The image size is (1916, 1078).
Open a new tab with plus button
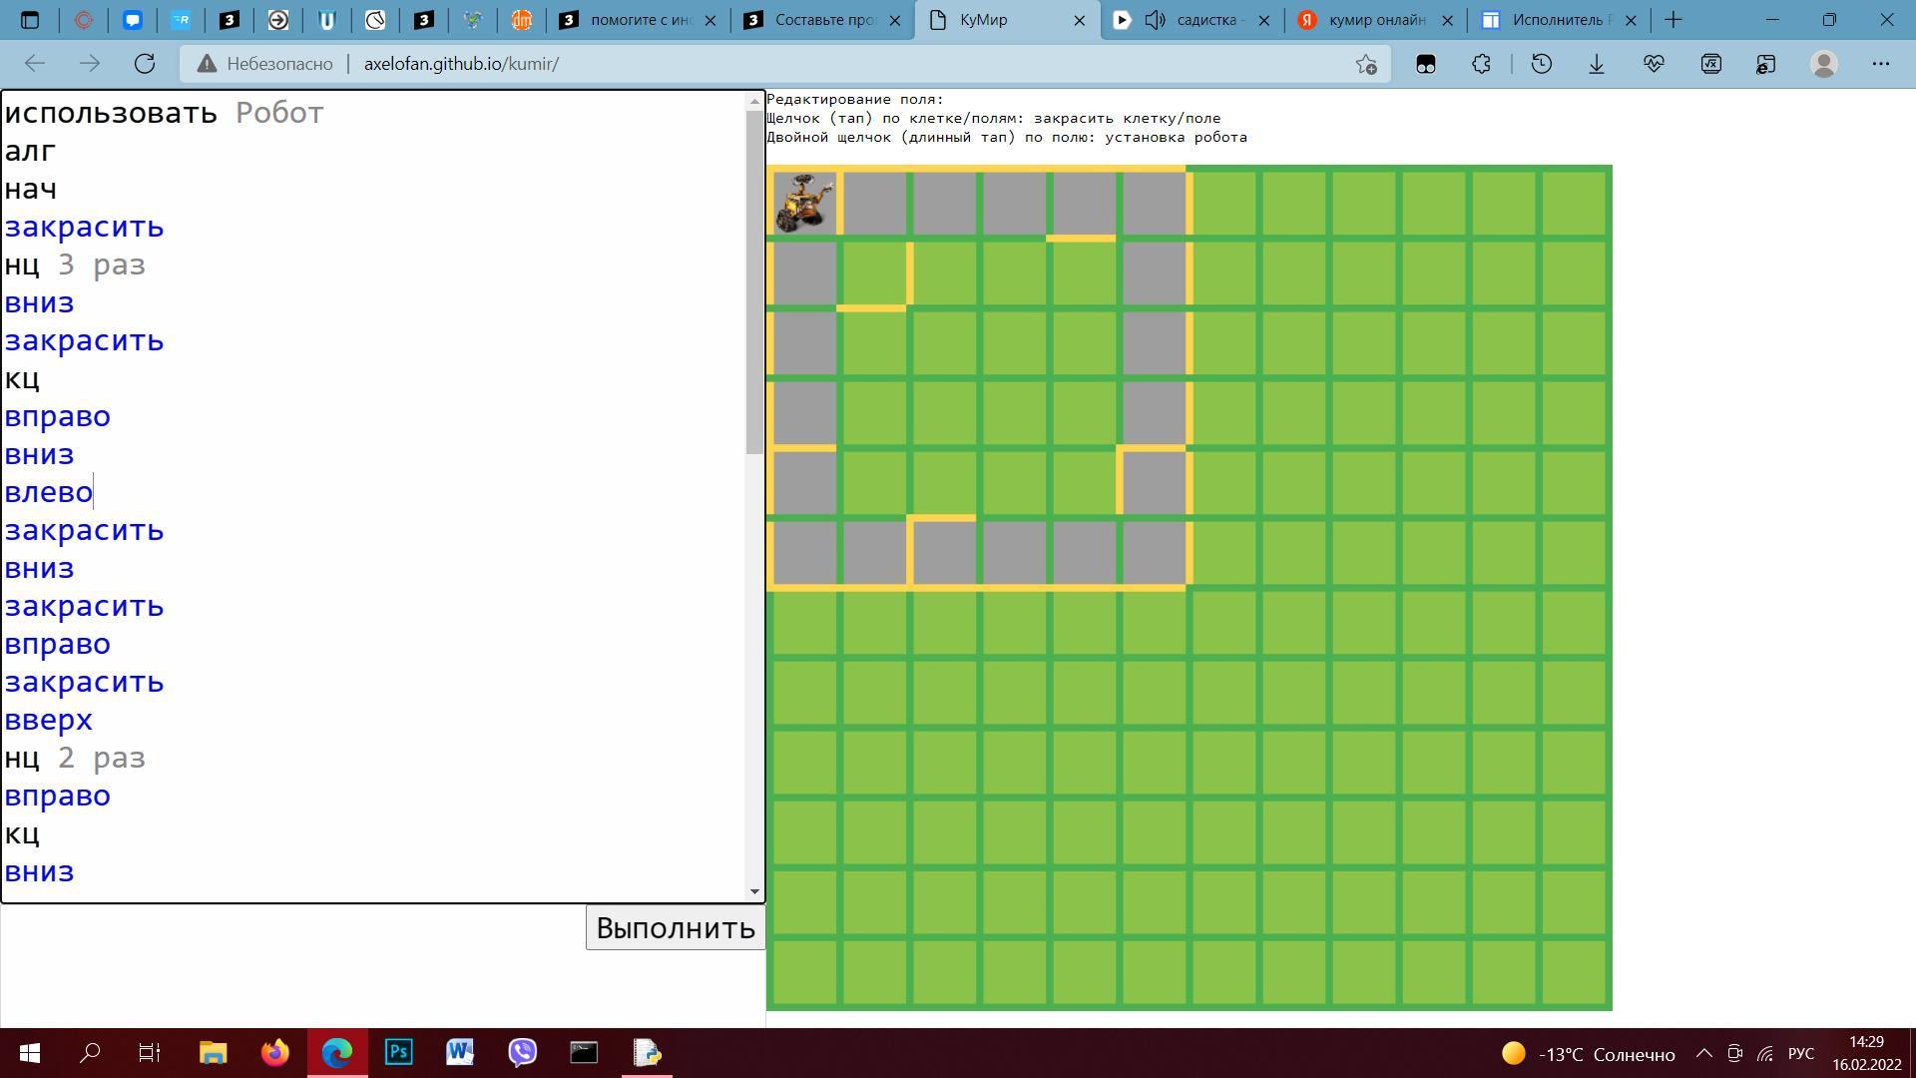(x=1674, y=20)
